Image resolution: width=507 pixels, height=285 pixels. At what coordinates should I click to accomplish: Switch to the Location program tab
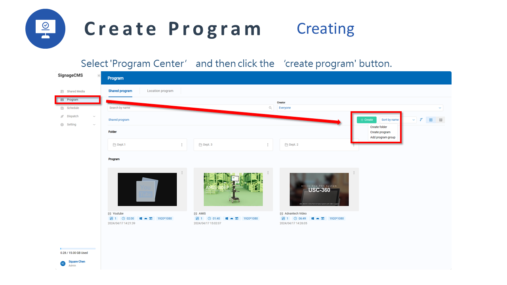click(x=160, y=91)
